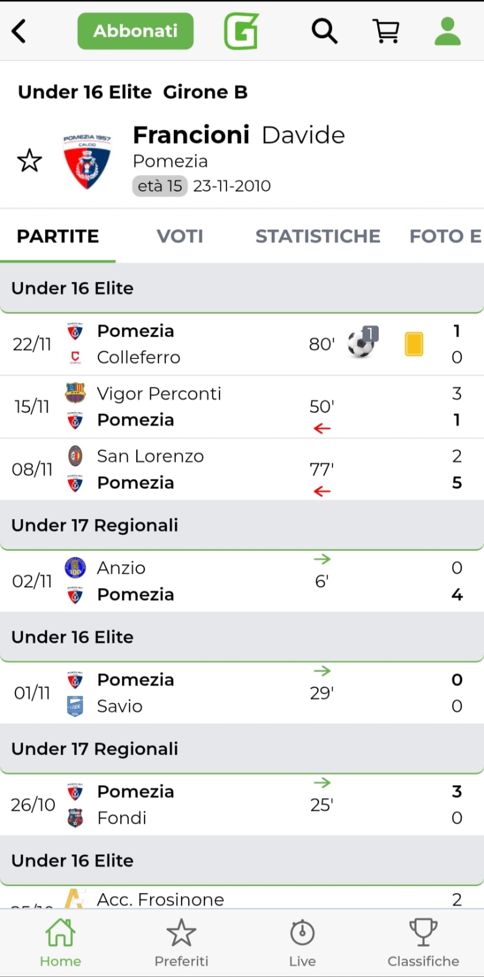Tap the back arrow icon
The width and height of the screenshot is (484, 977).
pos(19,31)
